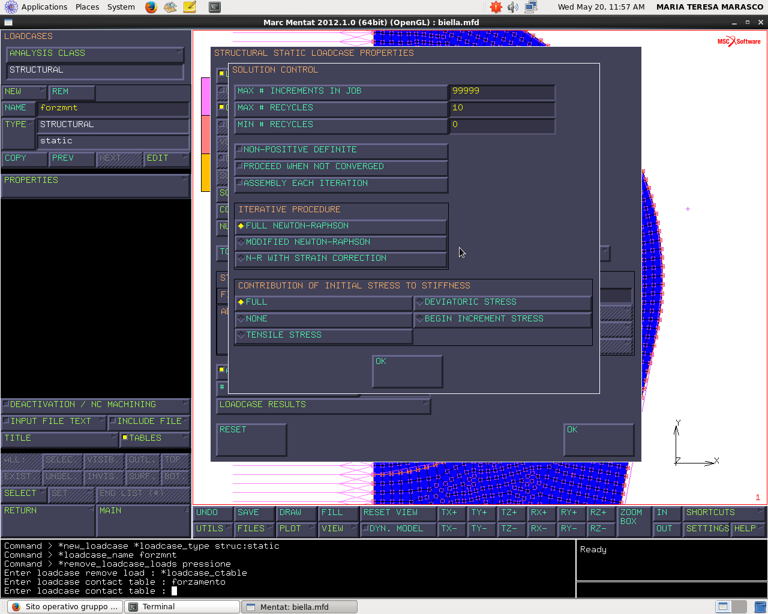768x614 pixels.
Task: Select N-R WITH STRAIN CORRECTION
Action: click(341, 258)
